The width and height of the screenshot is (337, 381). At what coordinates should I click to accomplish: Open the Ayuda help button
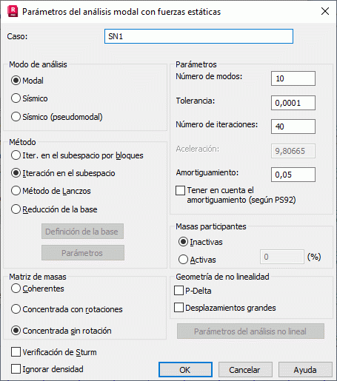305,369
